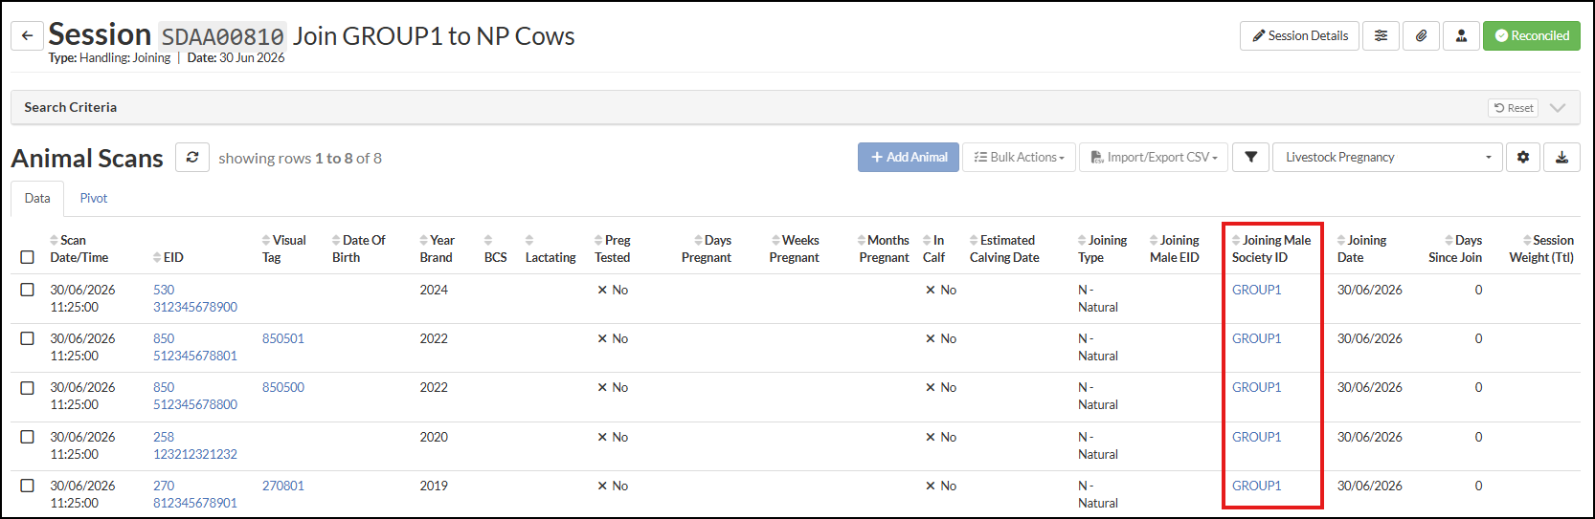Sort by EID column
Viewport: 1595px width, 519px height.
point(168,257)
